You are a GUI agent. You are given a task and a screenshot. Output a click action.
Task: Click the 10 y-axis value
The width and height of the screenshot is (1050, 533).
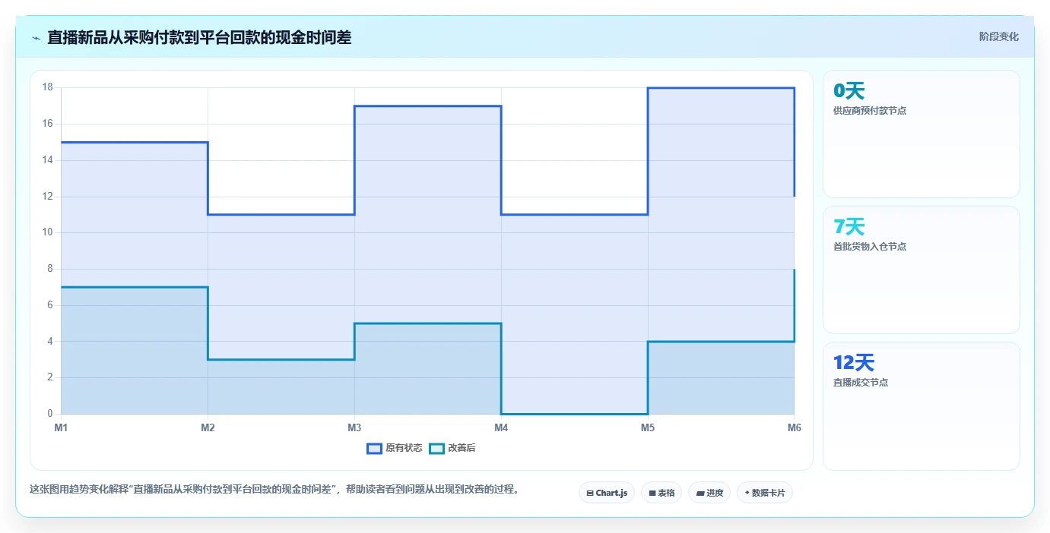47,232
